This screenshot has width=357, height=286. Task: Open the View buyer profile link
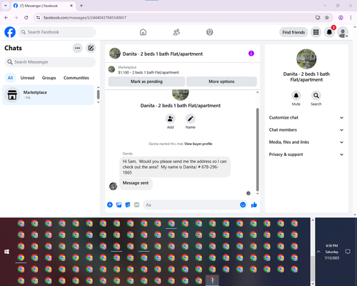[x=198, y=144]
